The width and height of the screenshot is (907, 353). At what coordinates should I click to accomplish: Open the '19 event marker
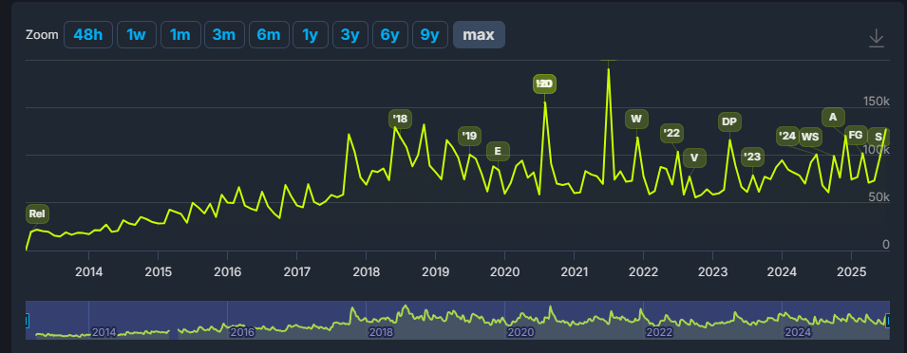coord(469,137)
